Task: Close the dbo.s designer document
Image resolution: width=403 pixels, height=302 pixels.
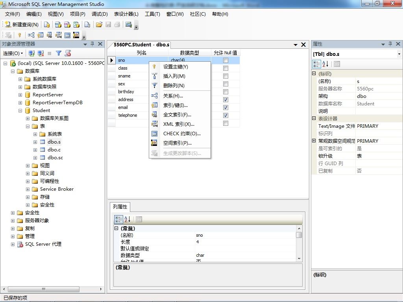Action: click(303, 45)
